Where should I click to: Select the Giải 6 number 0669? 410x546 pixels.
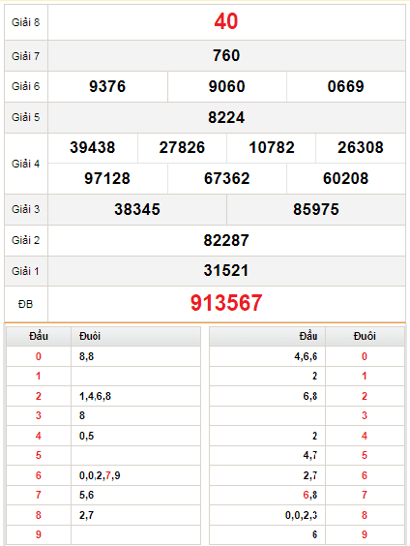tap(345, 86)
